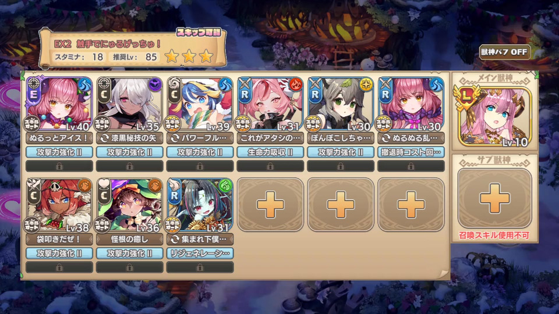Click the fire element icon on Lv31 pink-haired character
This screenshot has width=559, height=314.
(x=296, y=85)
